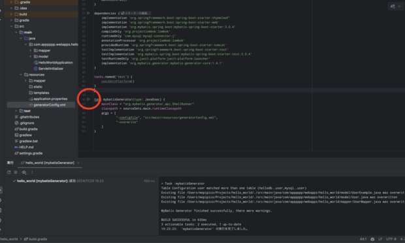Collapse the com.appppp.webapps package
The width and height of the screenshot is (405, 243).
coord(25,44)
